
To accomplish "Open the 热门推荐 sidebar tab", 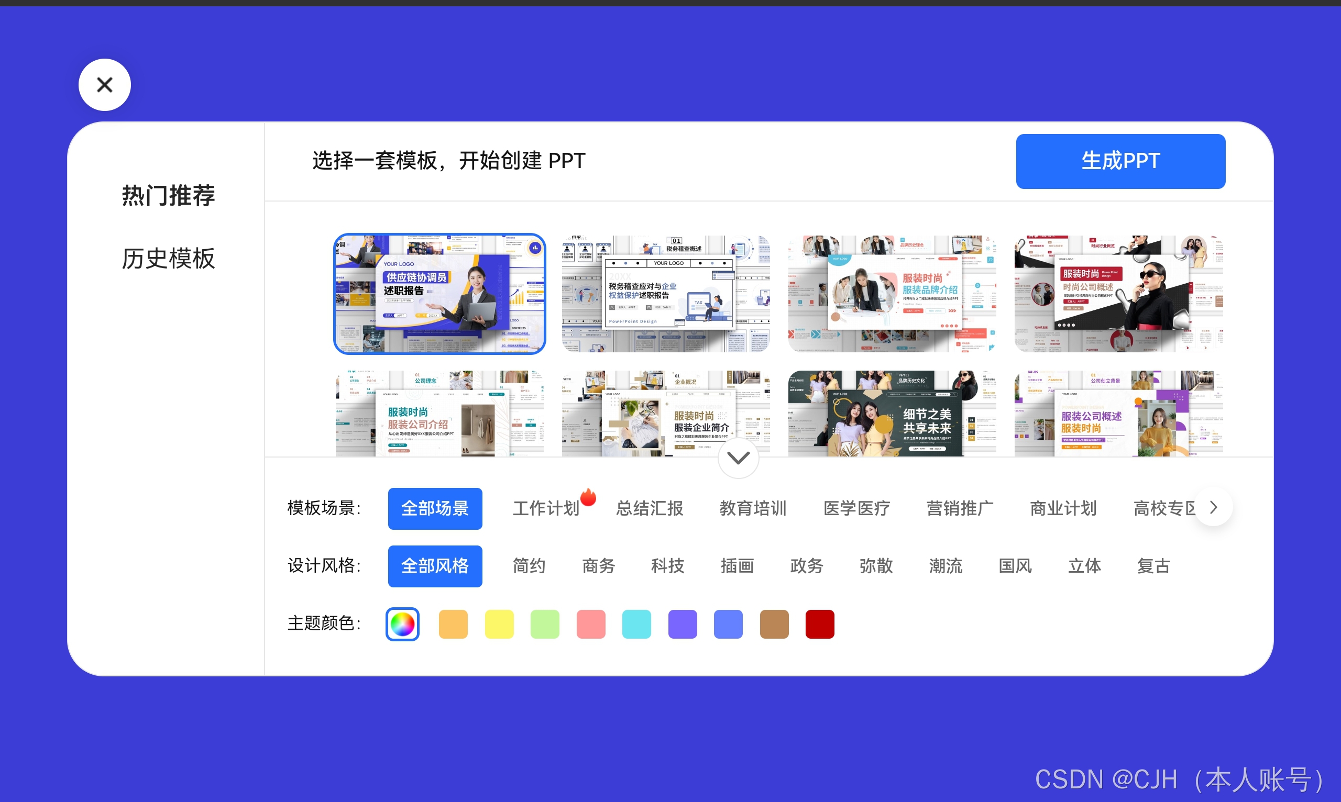I will point(168,195).
